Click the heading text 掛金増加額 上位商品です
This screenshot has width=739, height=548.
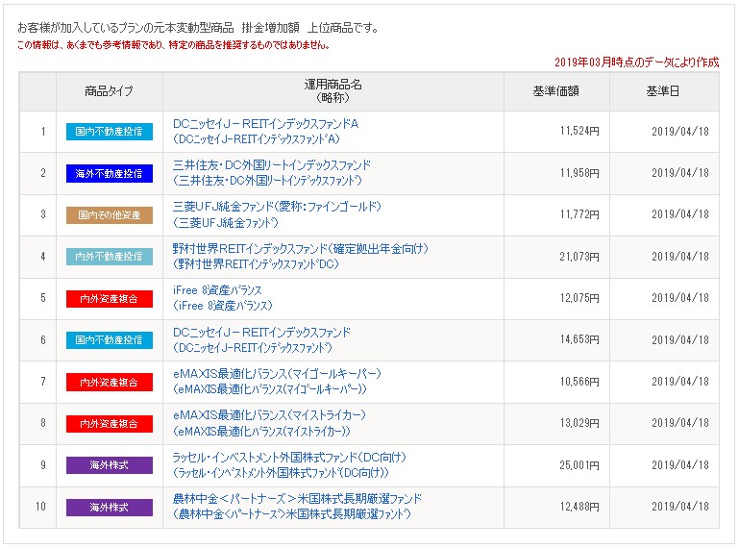[x=310, y=28]
